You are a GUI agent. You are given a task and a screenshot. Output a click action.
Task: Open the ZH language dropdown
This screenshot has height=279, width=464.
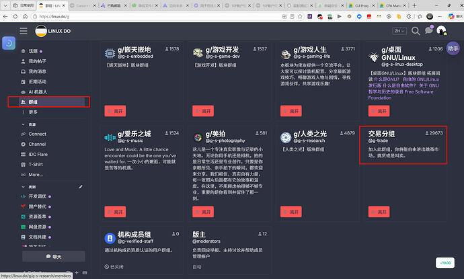pyautogui.click(x=399, y=31)
